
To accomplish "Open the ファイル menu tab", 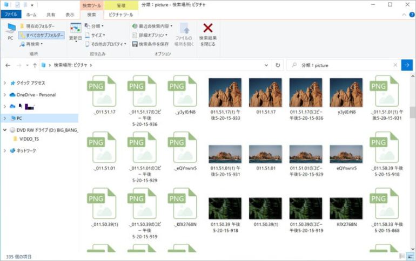I will 11,15.
